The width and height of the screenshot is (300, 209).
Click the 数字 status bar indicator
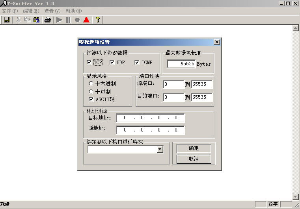(x=273, y=204)
